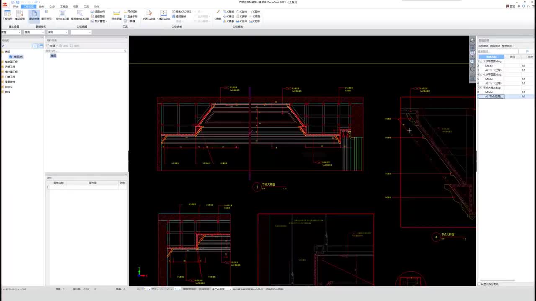Choose the 补画CAD线 drawing tool

[149, 15]
